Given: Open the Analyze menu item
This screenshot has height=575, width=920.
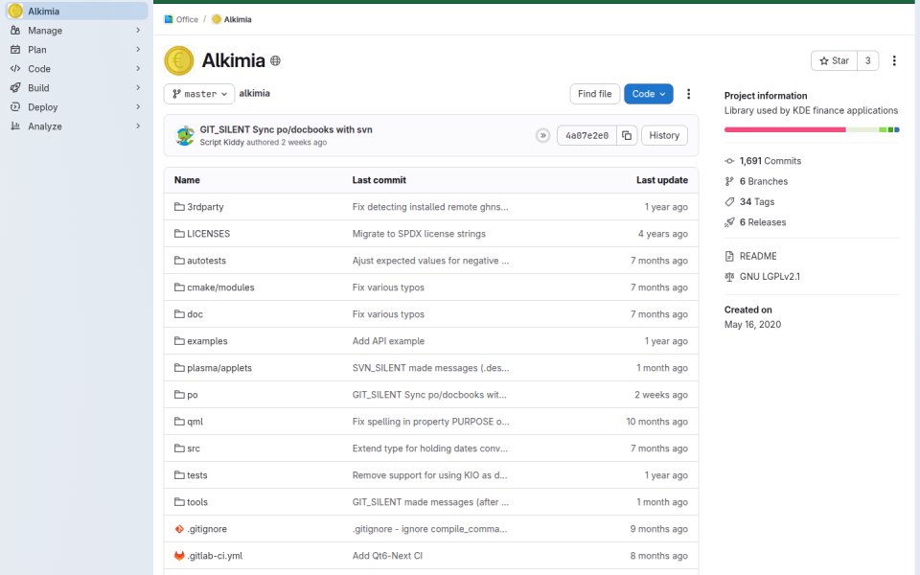Looking at the screenshot, I should (x=77, y=126).
